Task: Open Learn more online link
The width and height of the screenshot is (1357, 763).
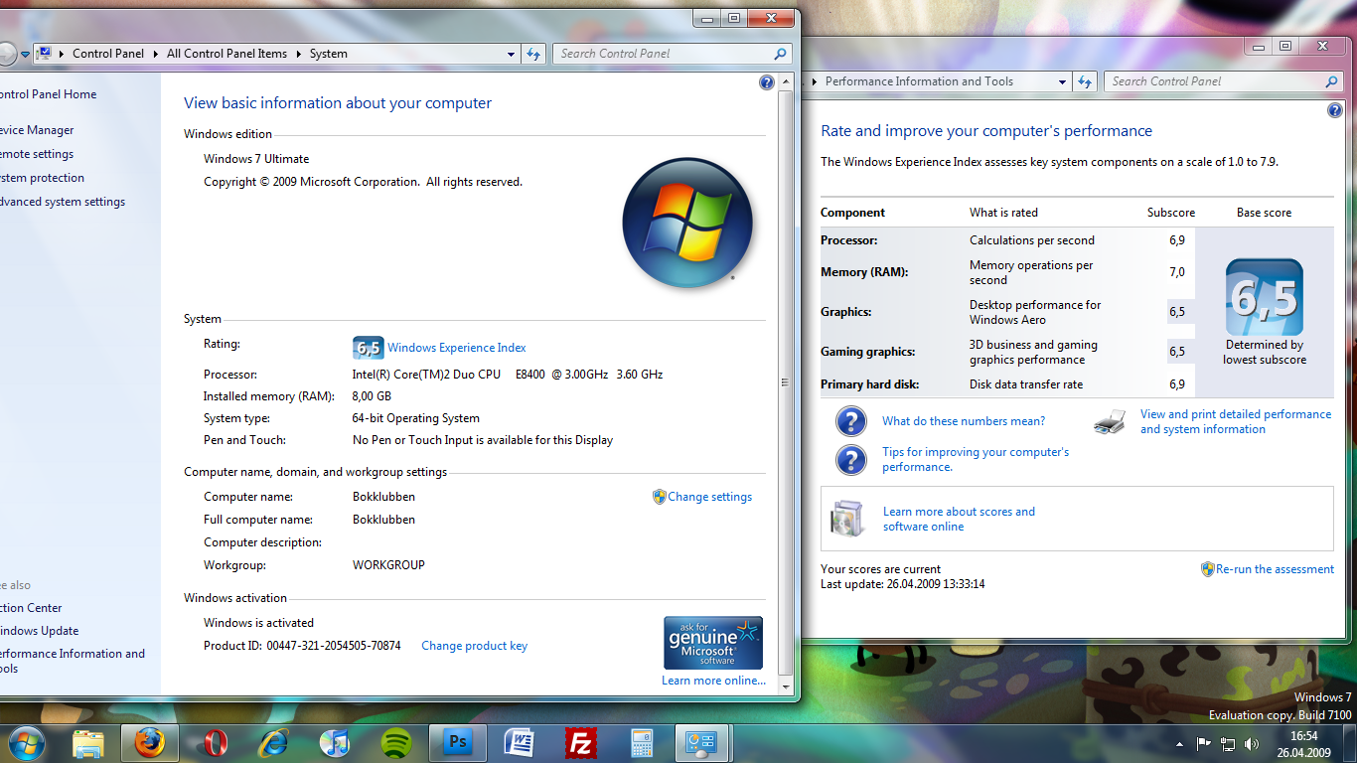Action: (713, 681)
